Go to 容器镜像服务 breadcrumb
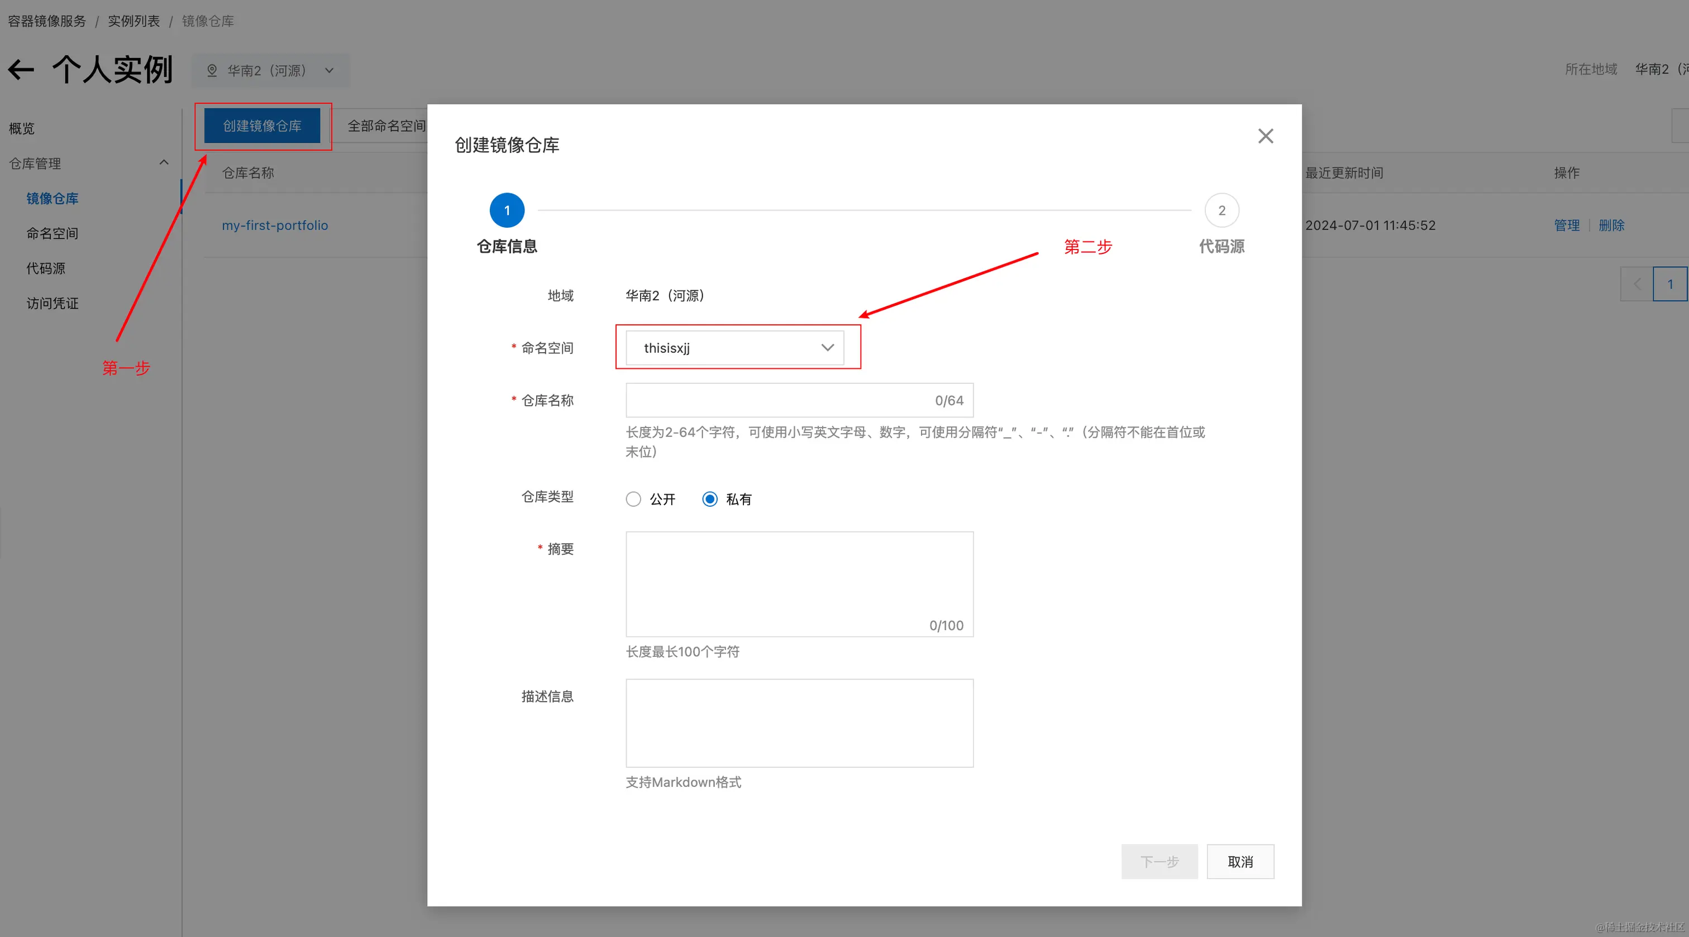The width and height of the screenshot is (1689, 937). tap(47, 21)
